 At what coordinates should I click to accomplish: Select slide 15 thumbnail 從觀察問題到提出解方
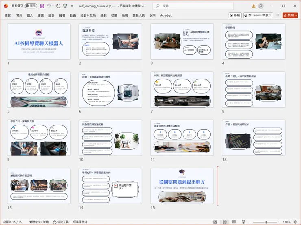[181, 185]
